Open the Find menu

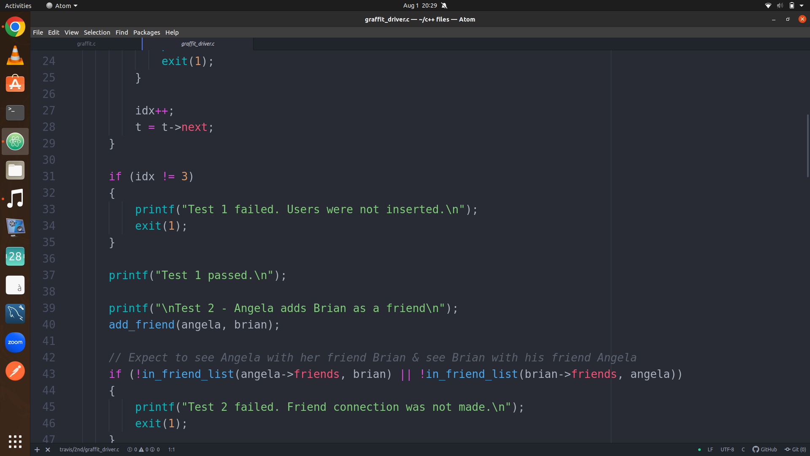(121, 33)
